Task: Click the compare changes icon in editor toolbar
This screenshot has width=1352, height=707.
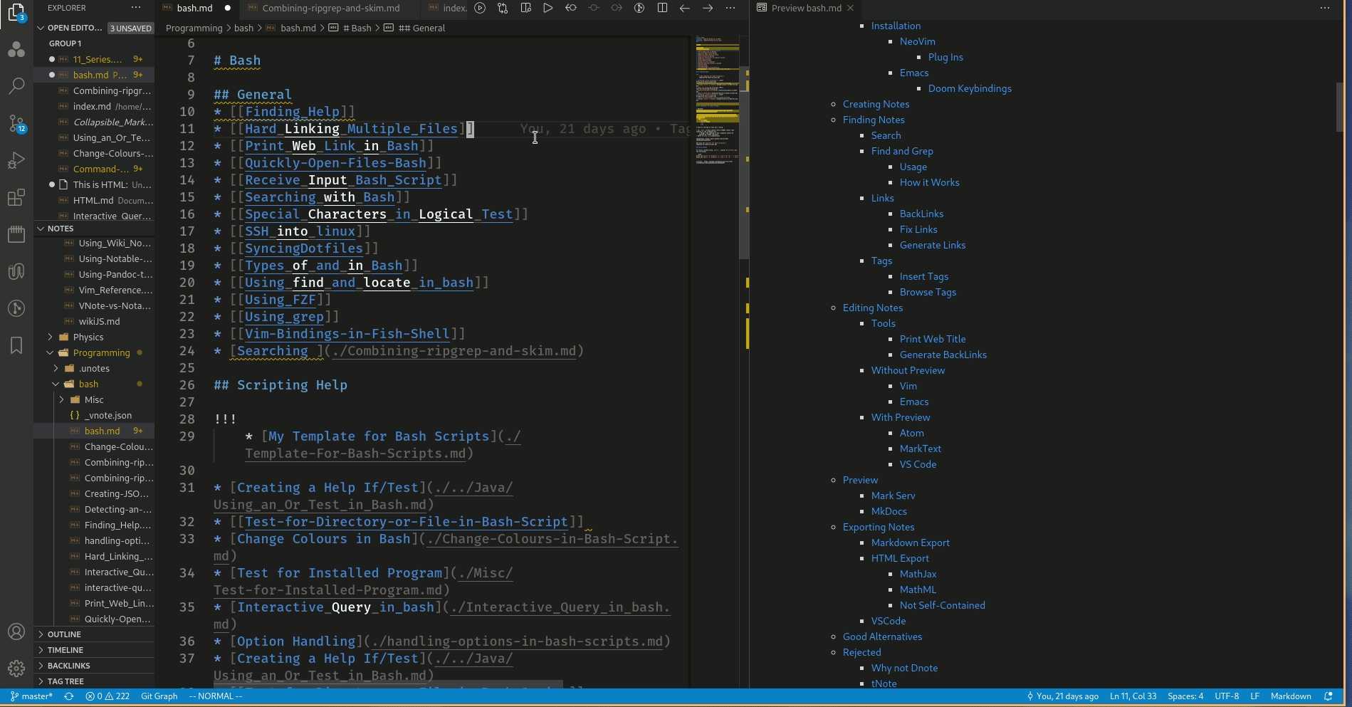Action: (503, 8)
